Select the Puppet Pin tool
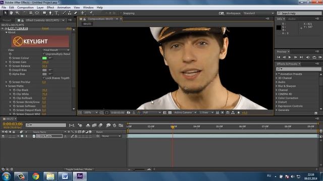The height and width of the screenshot is (181, 323). pyautogui.click(x=91, y=13)
